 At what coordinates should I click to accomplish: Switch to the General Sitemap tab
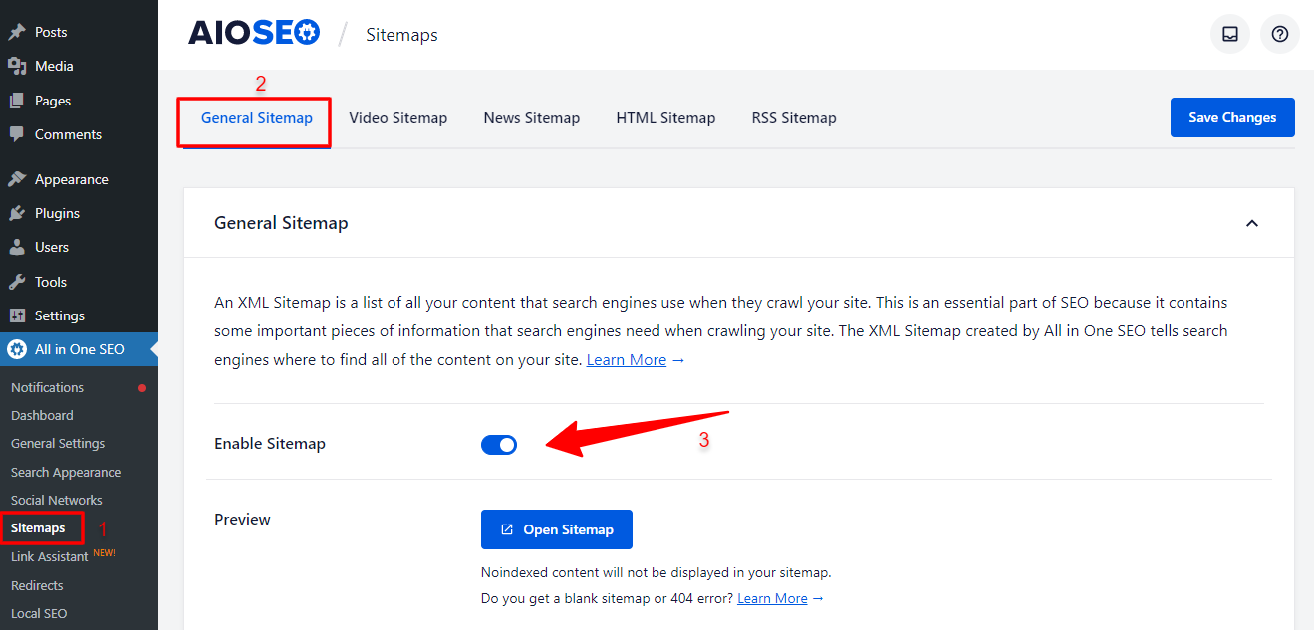tap(257, 117)
